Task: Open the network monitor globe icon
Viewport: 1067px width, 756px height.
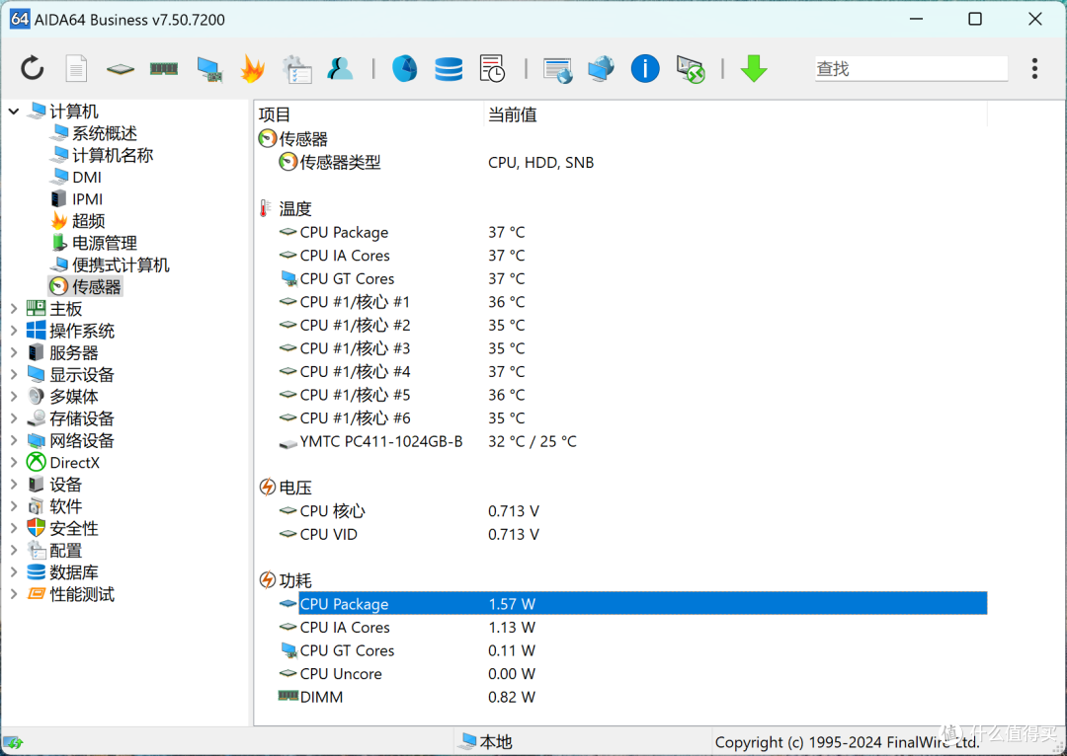Action: point(601,69)
